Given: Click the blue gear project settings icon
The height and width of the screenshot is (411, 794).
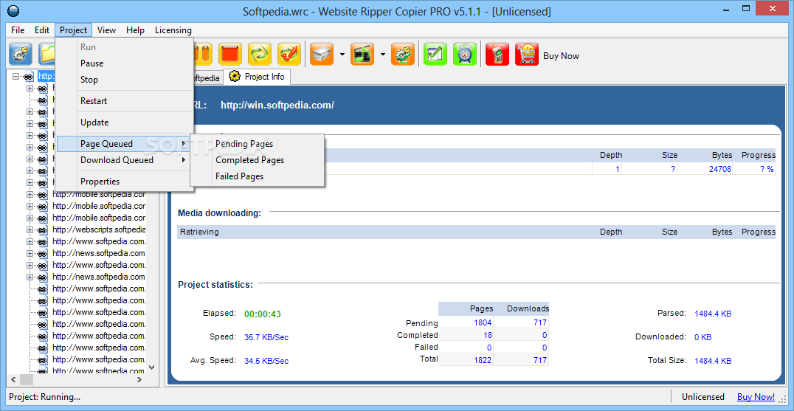Looking at the screenshot, I should point(20,54).
